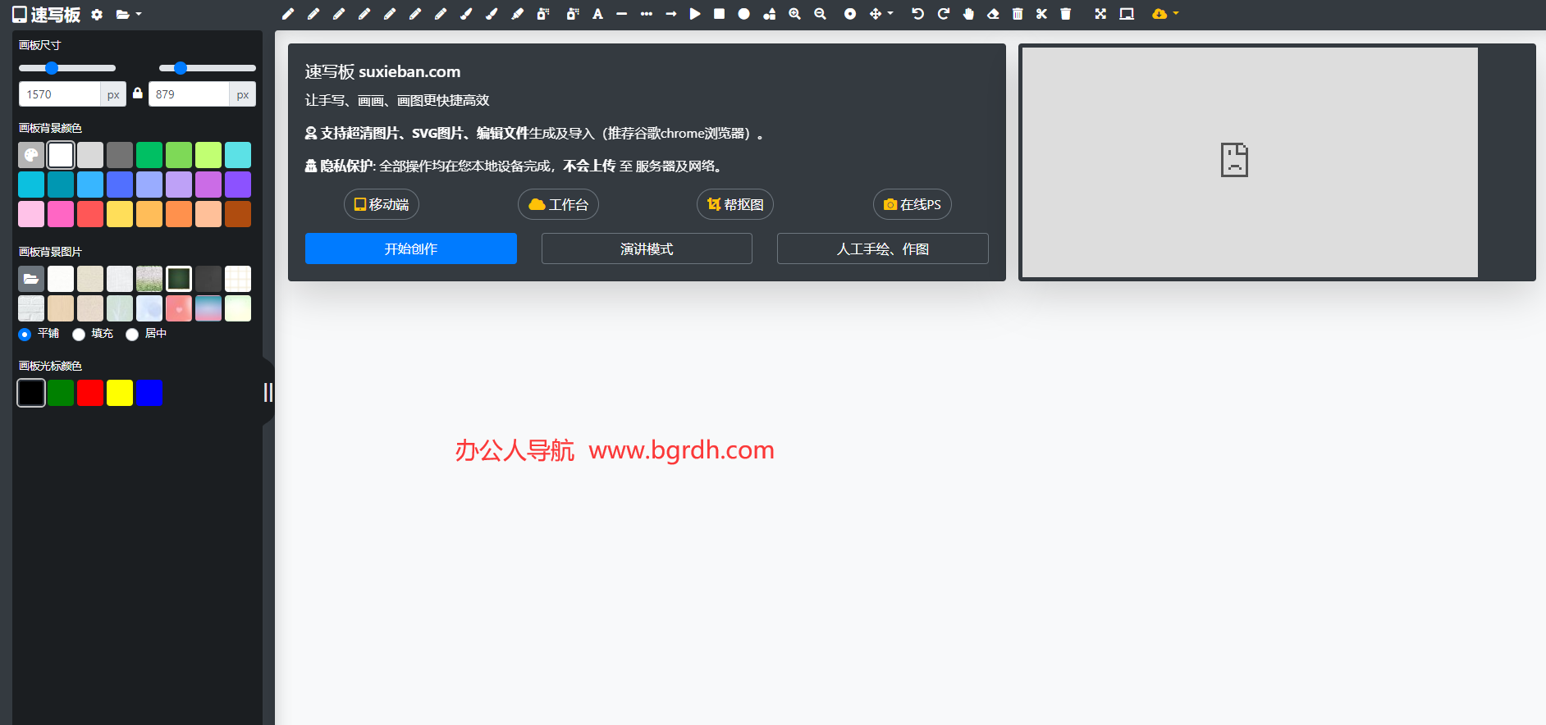Expand the folder menu dropdown arrow
The height and width of the screenshot is (725, 1546).
[139, 15]
